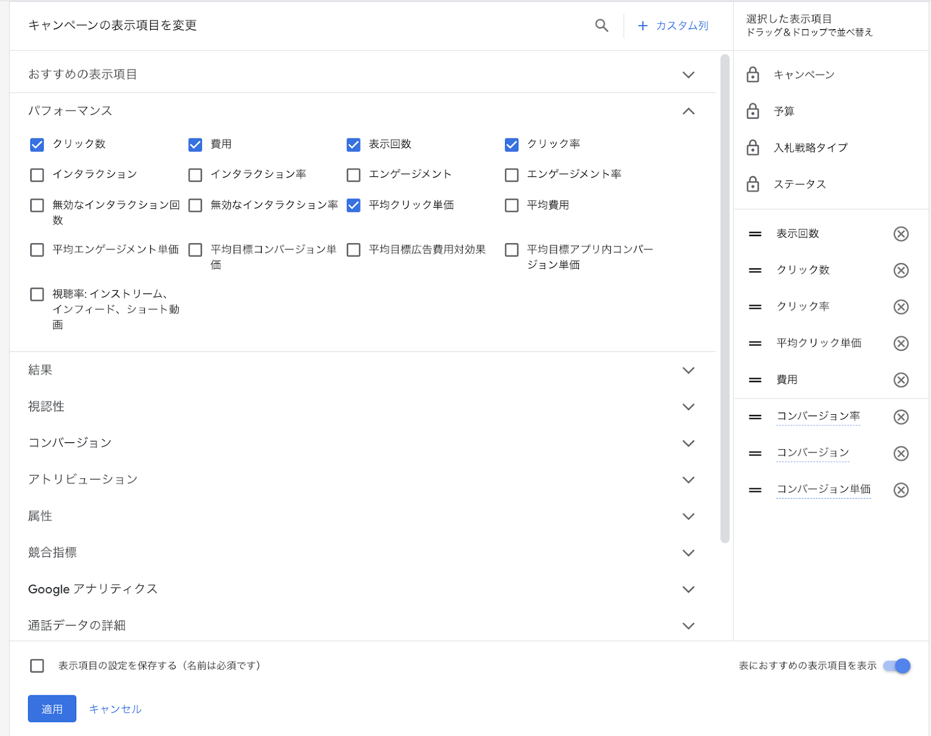Grab the drag handle for 表示回数

[755, 234]
